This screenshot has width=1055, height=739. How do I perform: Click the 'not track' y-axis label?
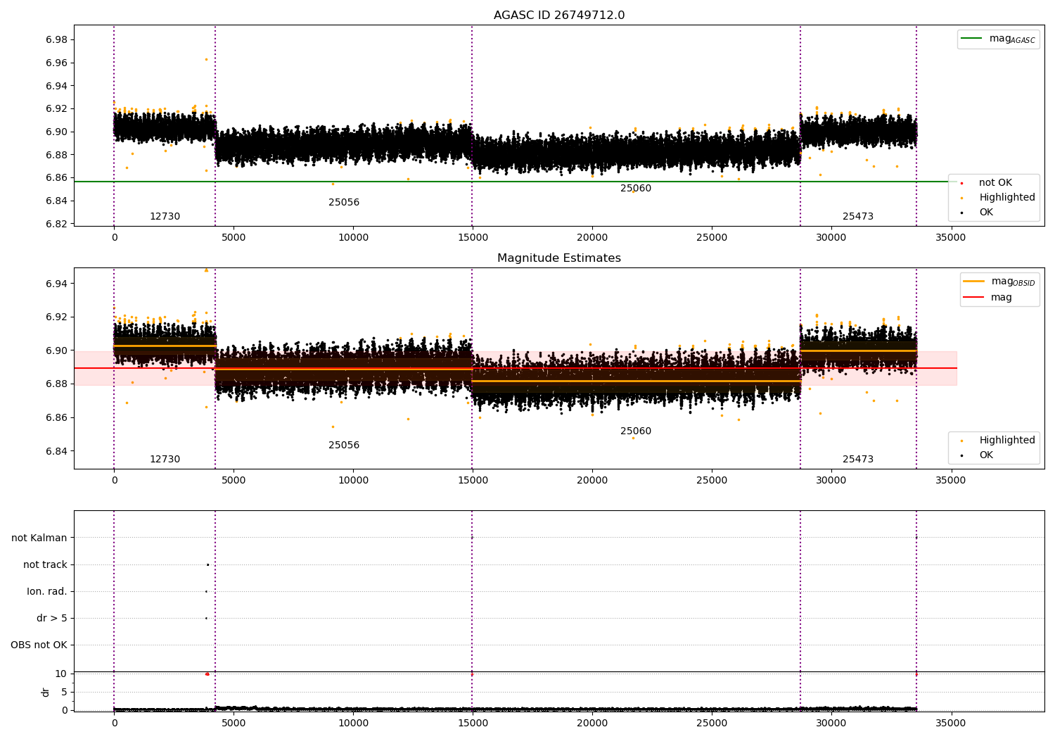pyautogui.click(x=45, y=565)
